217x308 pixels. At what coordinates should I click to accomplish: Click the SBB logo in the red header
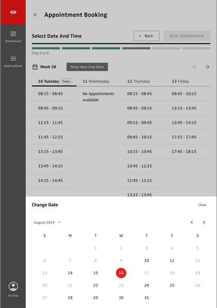coord(13,12)
